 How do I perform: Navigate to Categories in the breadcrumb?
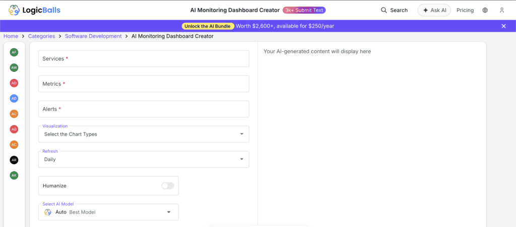pos(42,36)
